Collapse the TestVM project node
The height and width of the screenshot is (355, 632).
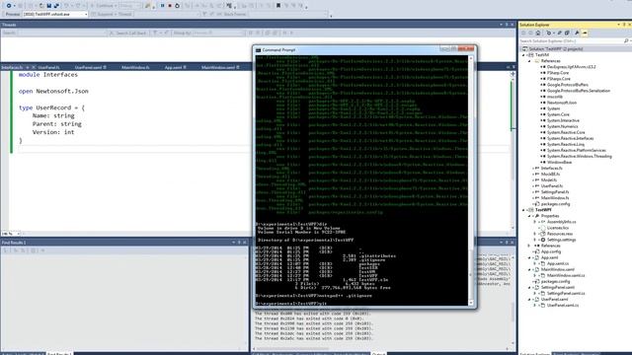(x=524, y=55)
